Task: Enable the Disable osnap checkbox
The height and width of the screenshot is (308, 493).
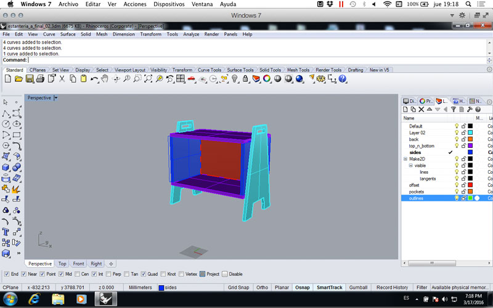Action: tap(225, 274)
